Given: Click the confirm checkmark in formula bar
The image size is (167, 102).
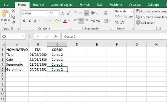Looking at the screenshot, I should [47, 37].
